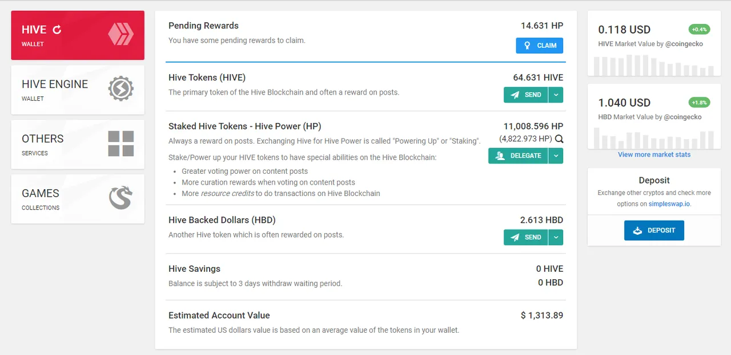Click the 0.118 USD HIVE price
731x355 pixels.
(x=624, y=30)
